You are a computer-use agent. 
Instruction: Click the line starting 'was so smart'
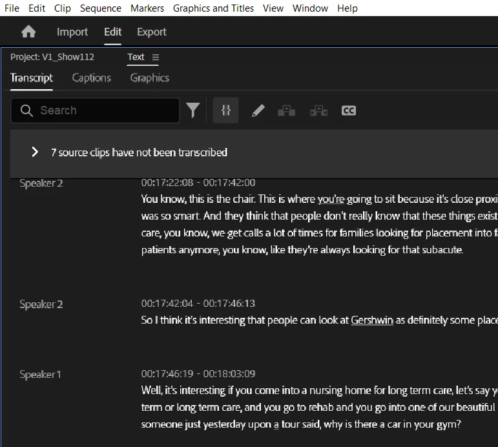pos(320,216)
